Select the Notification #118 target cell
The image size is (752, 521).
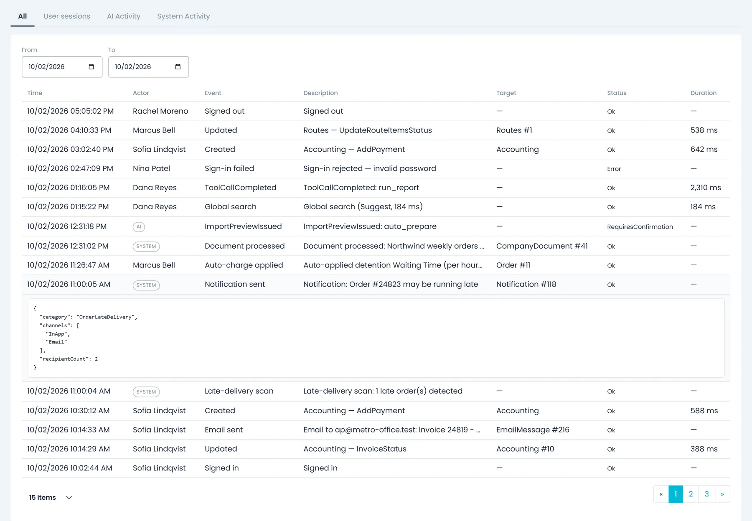pyautogui.click(x=526, y=285)
